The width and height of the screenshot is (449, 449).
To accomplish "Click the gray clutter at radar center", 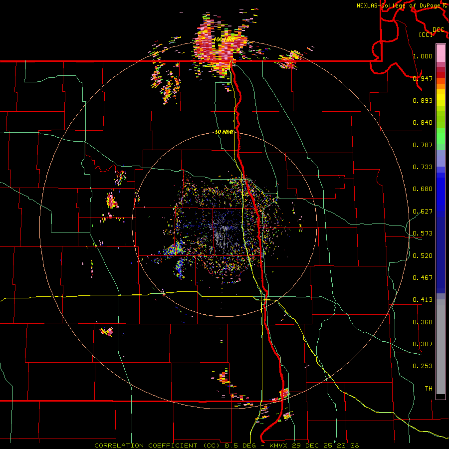I will click(x=222, y=232).
